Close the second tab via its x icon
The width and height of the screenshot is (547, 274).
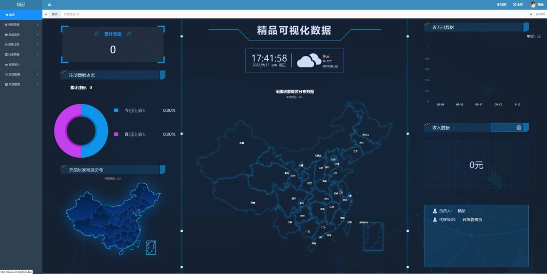(78, 14)
